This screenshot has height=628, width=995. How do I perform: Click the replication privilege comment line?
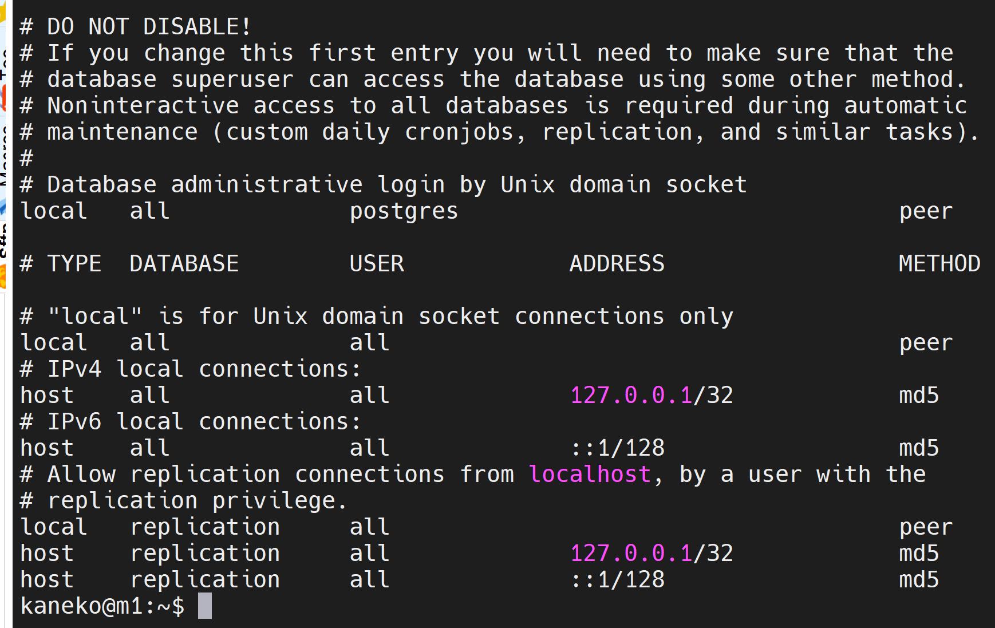click(x=183, y=500)
